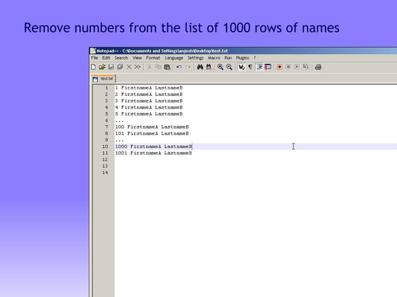Click the New file toolbar icon

click(x=93, y=66)
